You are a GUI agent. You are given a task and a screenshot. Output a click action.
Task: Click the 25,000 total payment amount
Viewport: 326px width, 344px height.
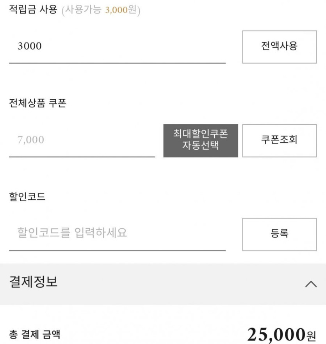pyautogui.click(x=276, y=335)
